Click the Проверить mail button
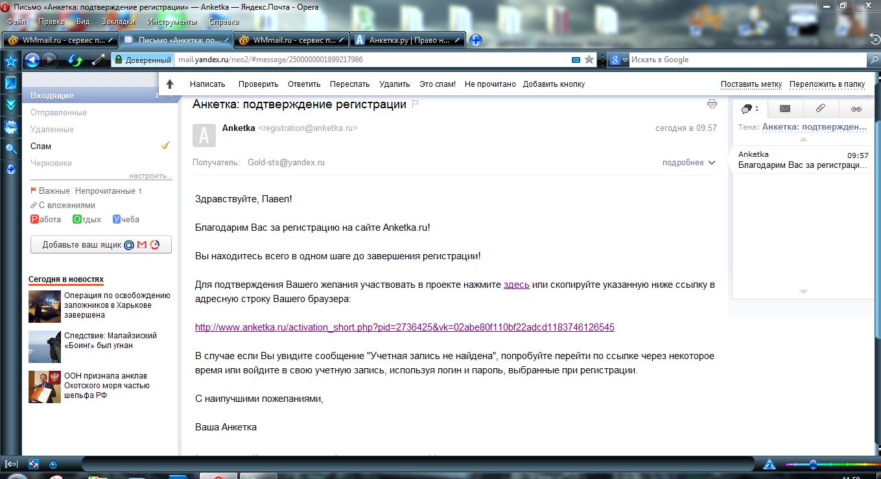The width and height of the screenshot is (881, 479). [x=258, y=84]
